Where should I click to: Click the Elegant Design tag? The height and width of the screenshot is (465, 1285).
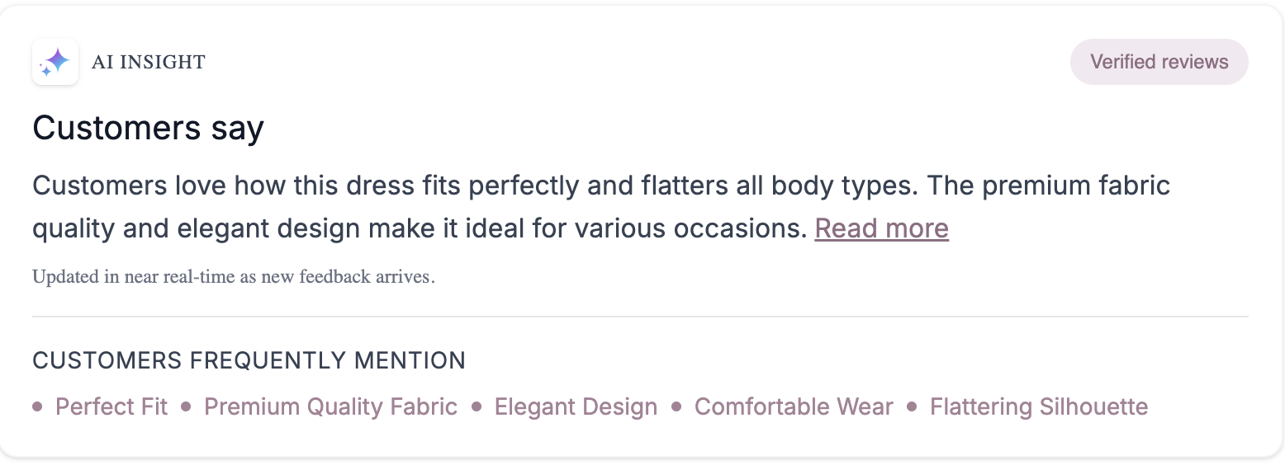tap(576, 406)
